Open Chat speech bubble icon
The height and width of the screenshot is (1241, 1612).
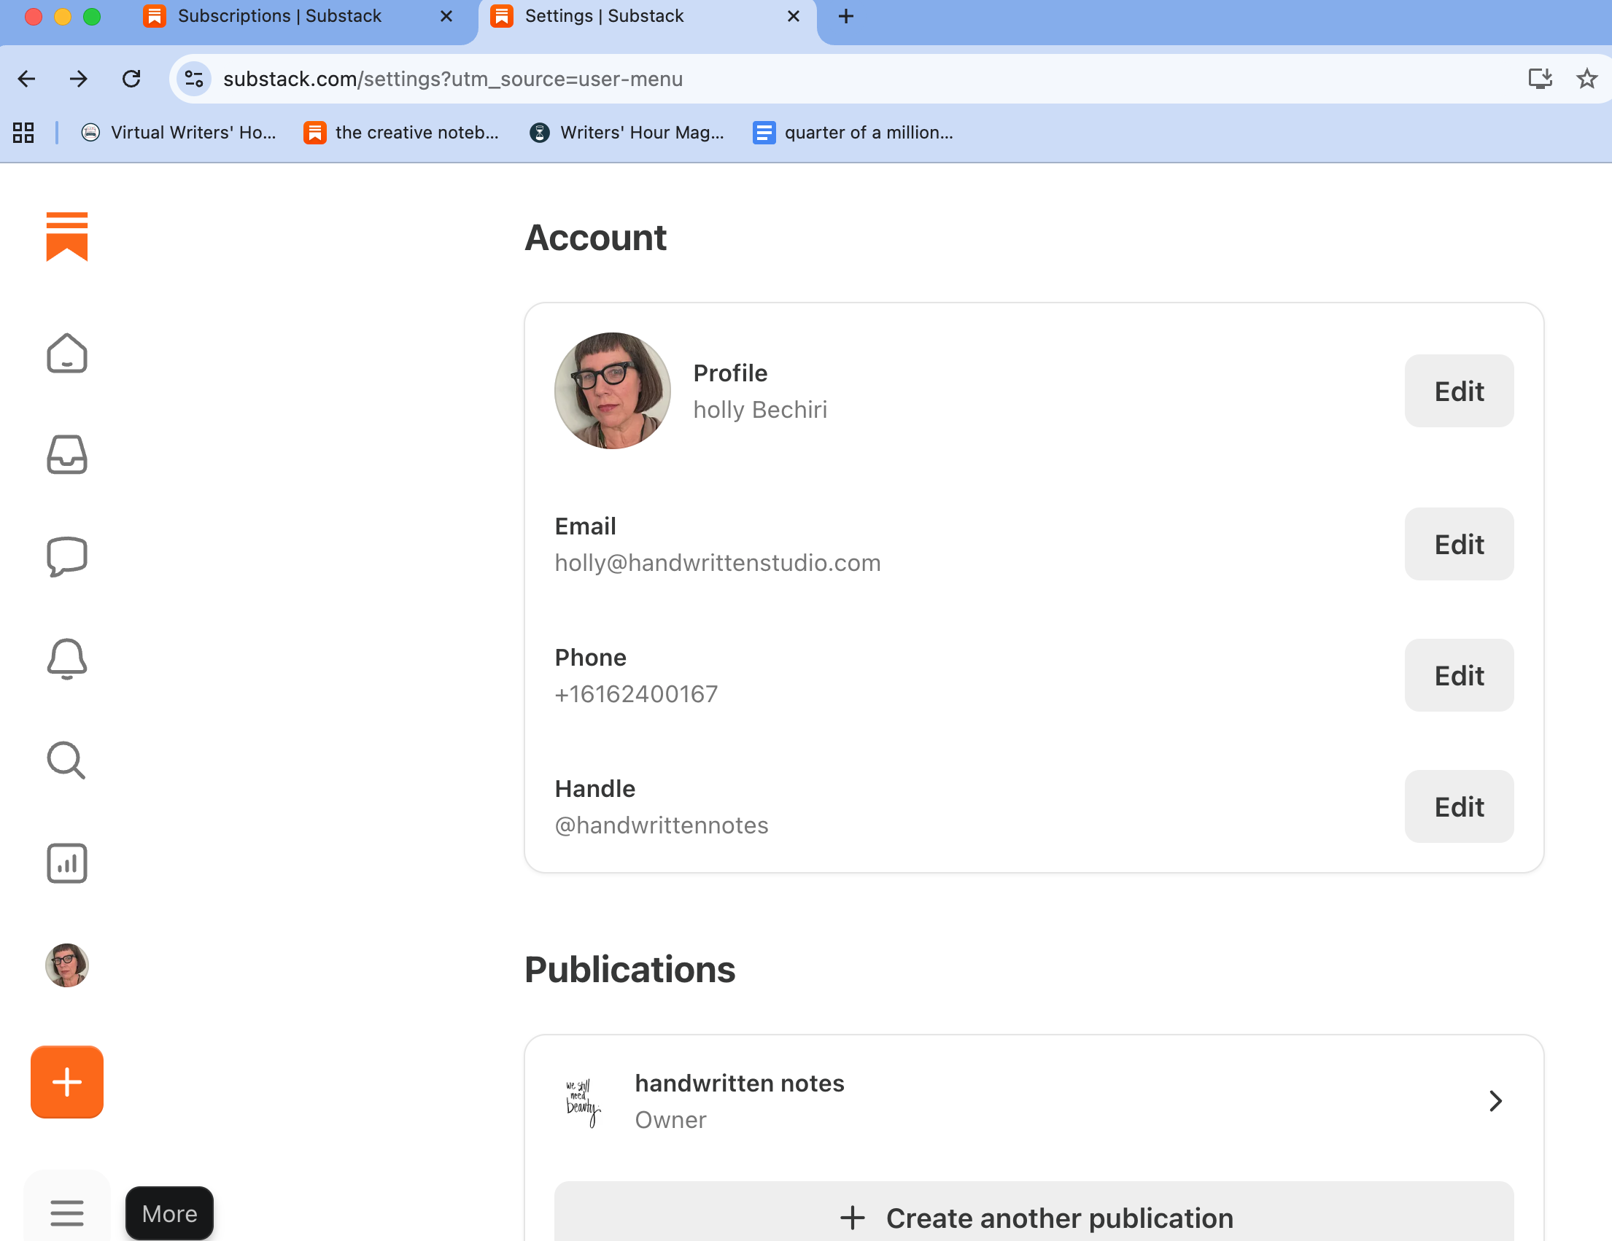point(66,556)
